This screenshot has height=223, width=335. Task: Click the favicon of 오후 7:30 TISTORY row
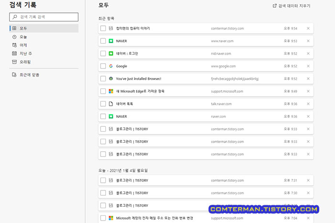point(111,193)
